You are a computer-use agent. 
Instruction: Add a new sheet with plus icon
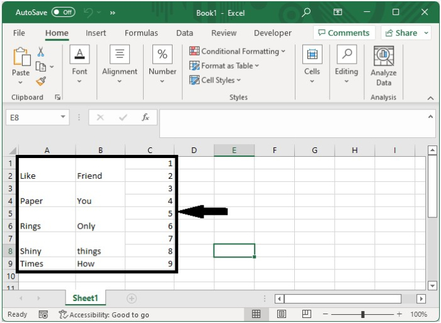132,298
